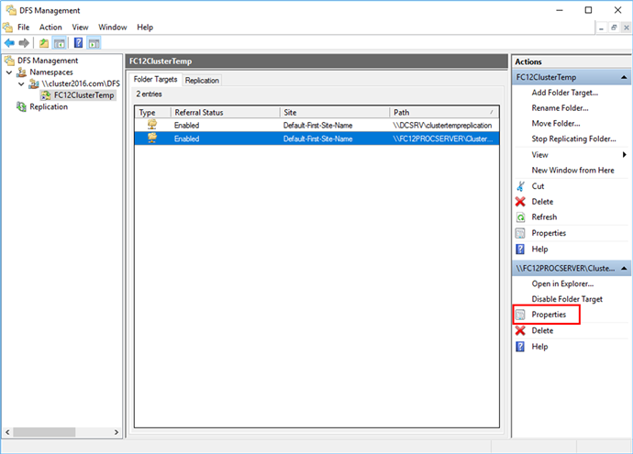Click the DFS Management title bar icon

[11, 10]
